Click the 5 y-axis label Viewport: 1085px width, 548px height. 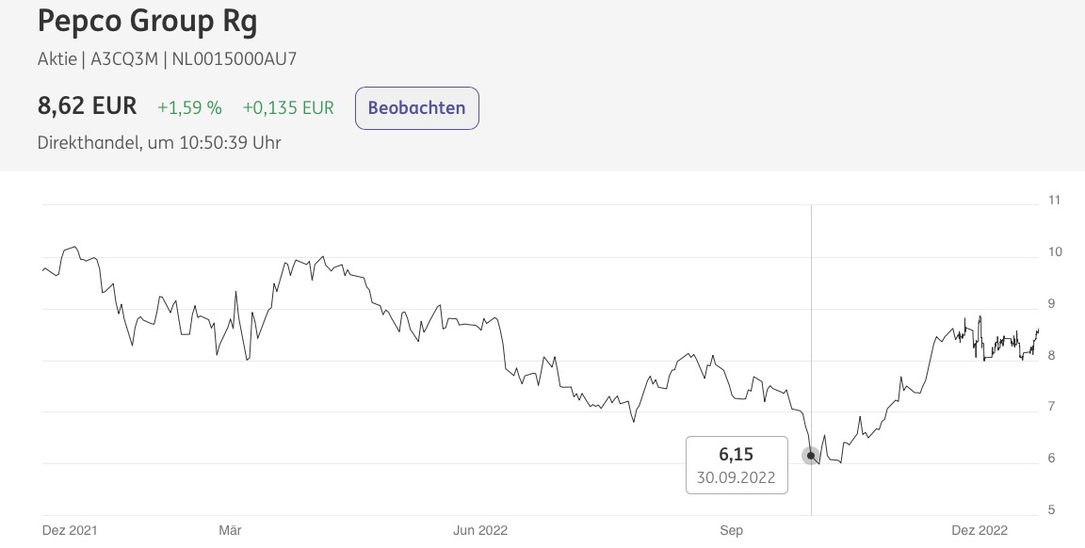pos(1052,510)
